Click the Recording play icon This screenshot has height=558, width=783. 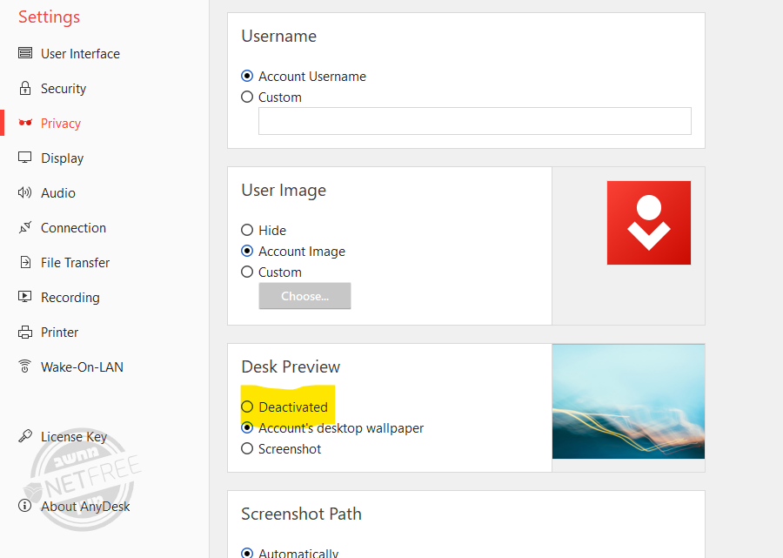point(25,298)
